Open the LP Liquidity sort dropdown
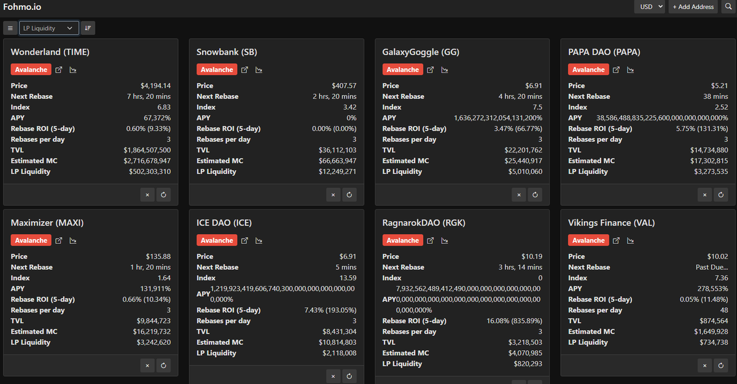The width and height of the screenshot is (737, 384). click(49, 28)
